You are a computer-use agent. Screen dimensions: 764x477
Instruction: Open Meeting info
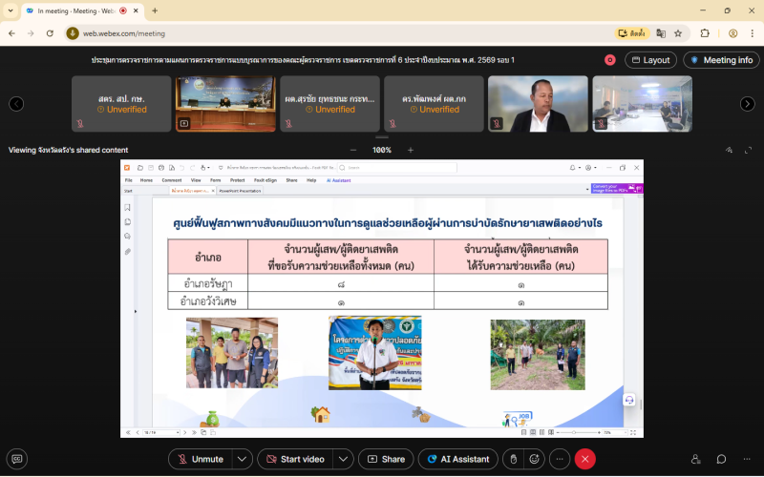721,60
